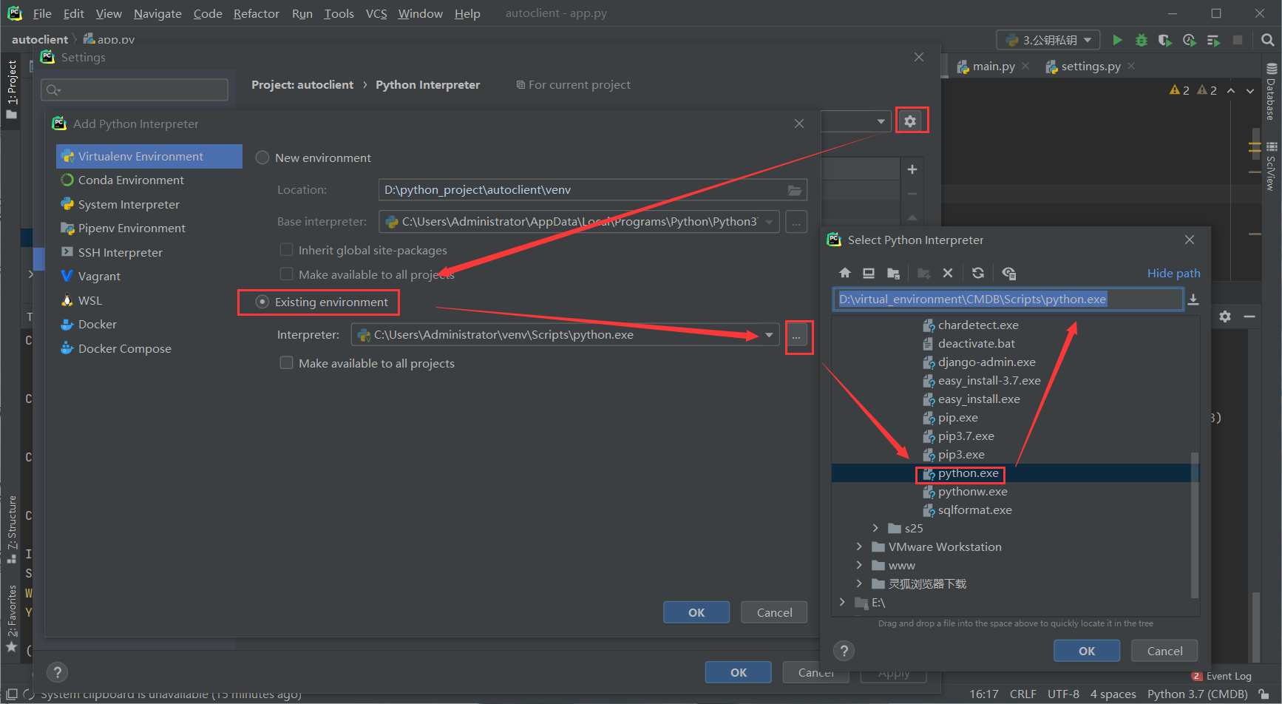Open the Tools menu
1282x704 pixels.
[x=339, y=13]
